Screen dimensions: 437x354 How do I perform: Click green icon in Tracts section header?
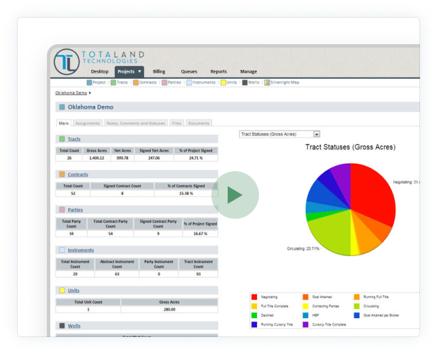pos(62,139)
